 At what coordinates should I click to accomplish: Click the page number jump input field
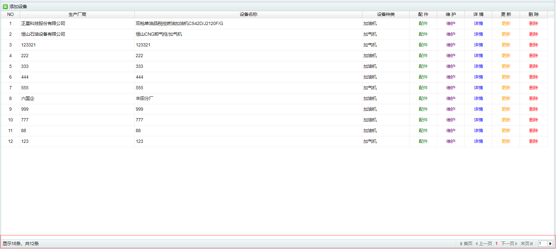coord(543,243)
